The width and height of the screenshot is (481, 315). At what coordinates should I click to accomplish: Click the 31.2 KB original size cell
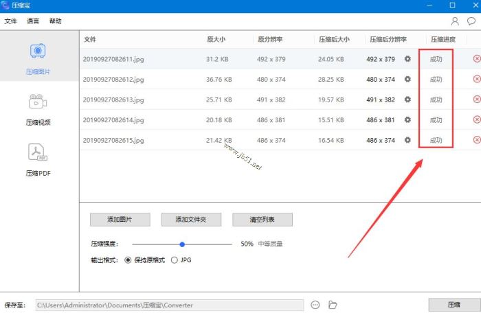217,59
